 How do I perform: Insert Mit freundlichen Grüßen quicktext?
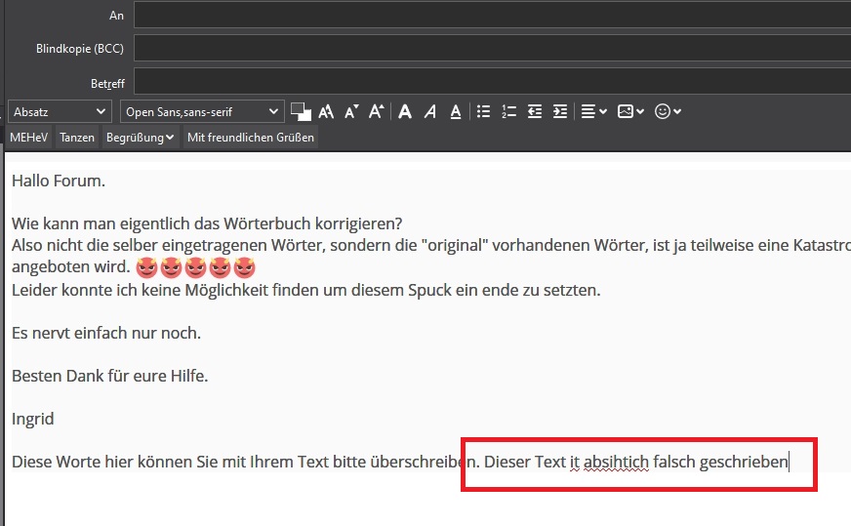point(251,138)
